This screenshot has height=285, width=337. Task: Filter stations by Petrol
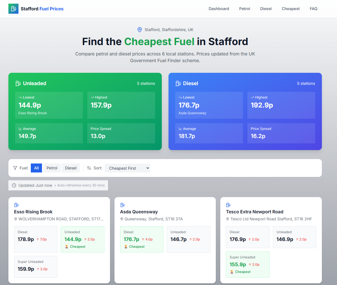point(52,168)
